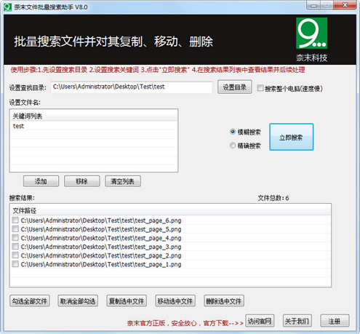Image resolution: width=360 pixels, height=334 pixels.
Task: Select the exact search radio button
Action: [x=233, y=146]
